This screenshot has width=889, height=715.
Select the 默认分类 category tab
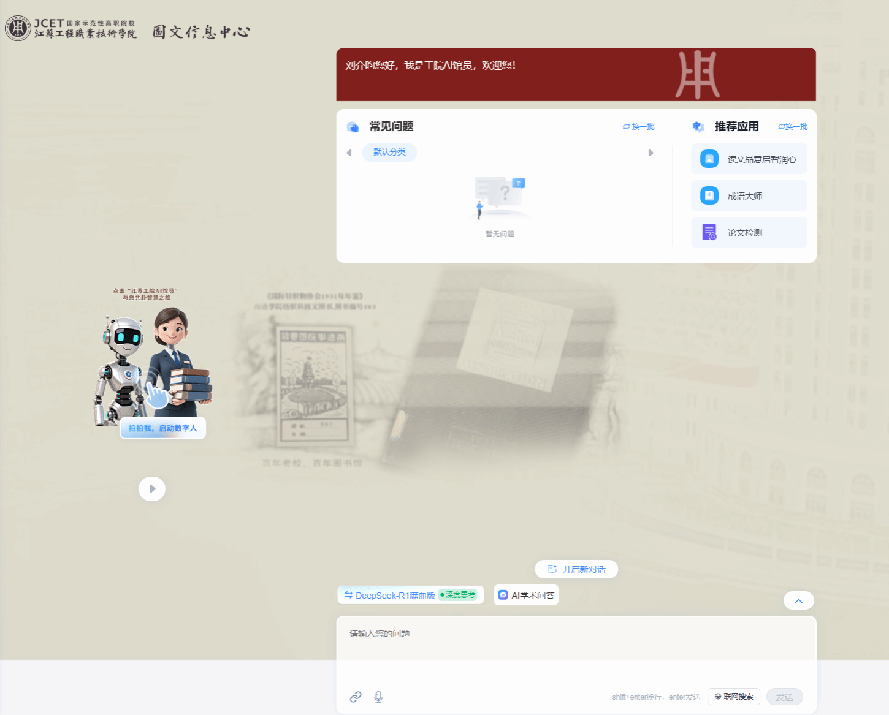389,152
